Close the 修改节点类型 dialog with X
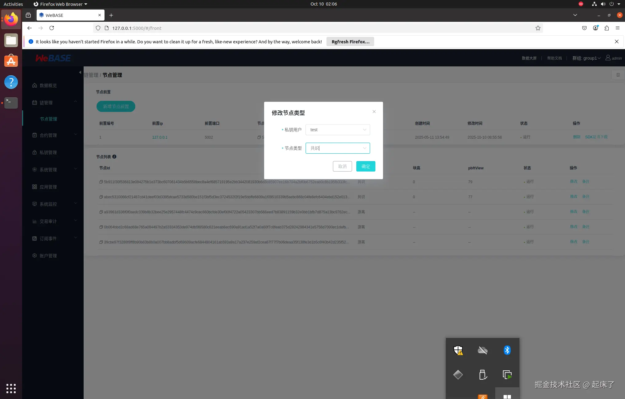This screenshot has height=399, width=625. pos(374,112)
